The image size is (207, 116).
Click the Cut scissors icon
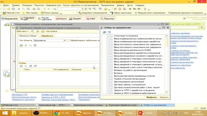19,9
